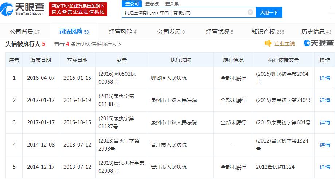Click the 履行情况 column header
335x179 pixels.
coord(233,60)
